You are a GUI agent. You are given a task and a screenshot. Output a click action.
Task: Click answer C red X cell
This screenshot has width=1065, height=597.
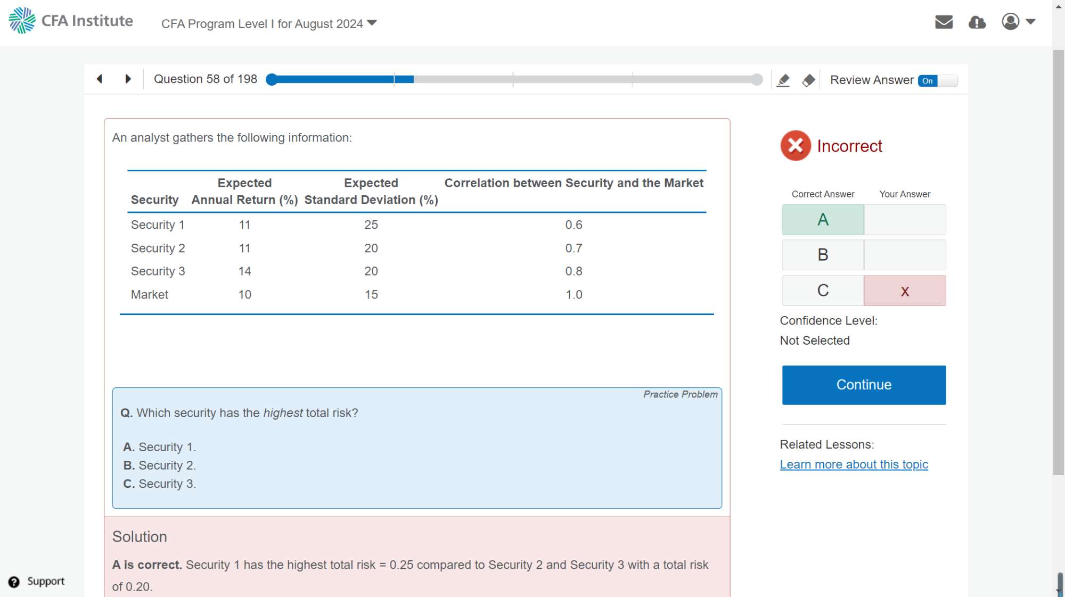click(904, 291)
